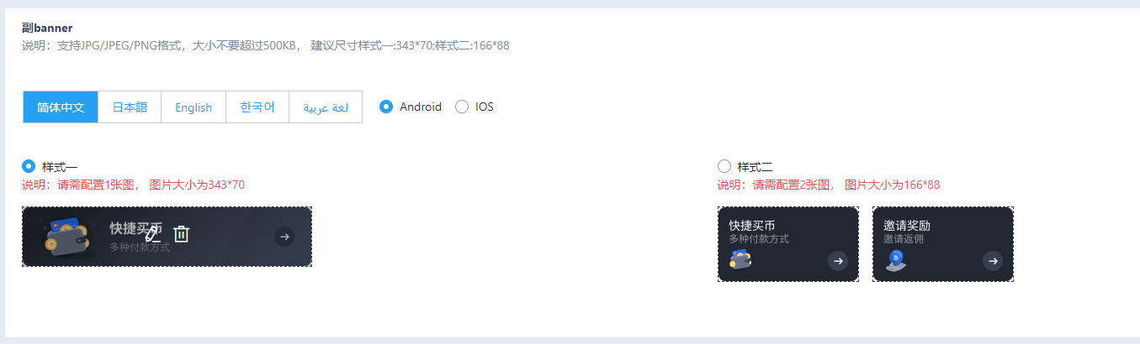Choose the 样式二 style option
The width and height of the screenshot is (1140, 344).
click(724, 166)
